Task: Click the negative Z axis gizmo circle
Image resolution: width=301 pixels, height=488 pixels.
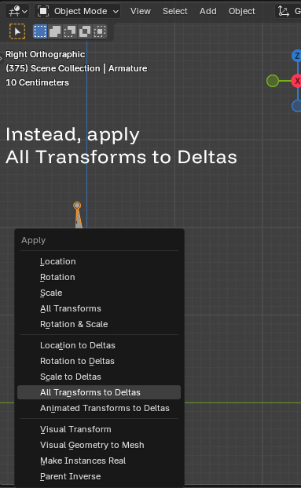Action: point(296,106)
